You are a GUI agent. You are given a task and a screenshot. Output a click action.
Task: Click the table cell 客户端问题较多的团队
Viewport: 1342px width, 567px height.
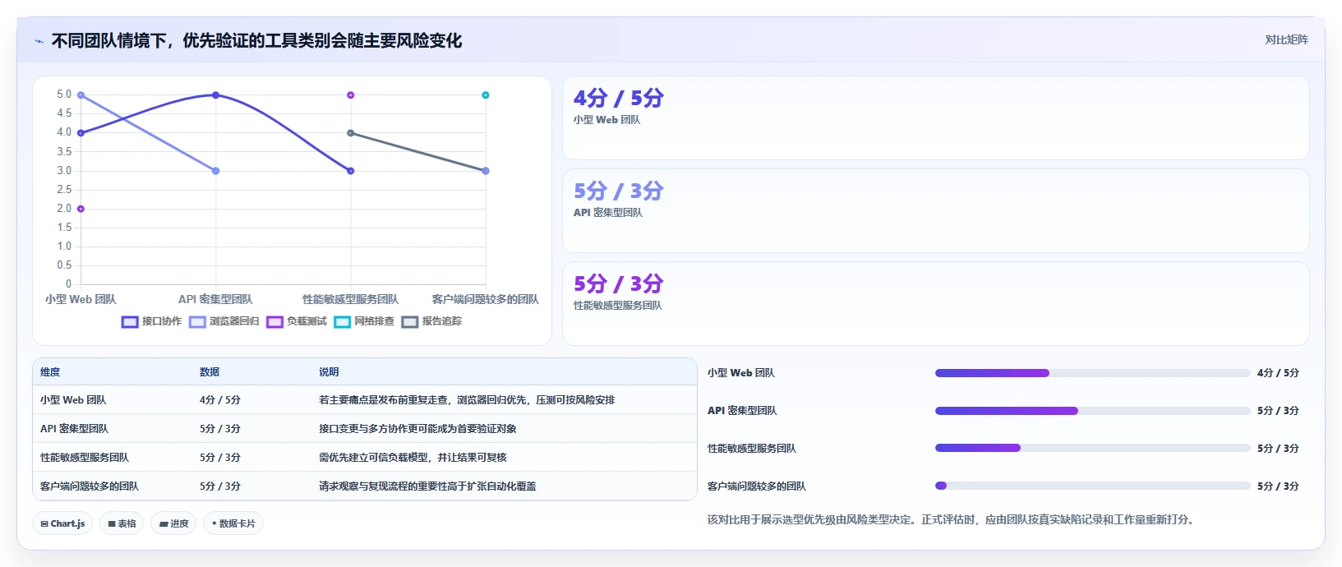[90, 486]
